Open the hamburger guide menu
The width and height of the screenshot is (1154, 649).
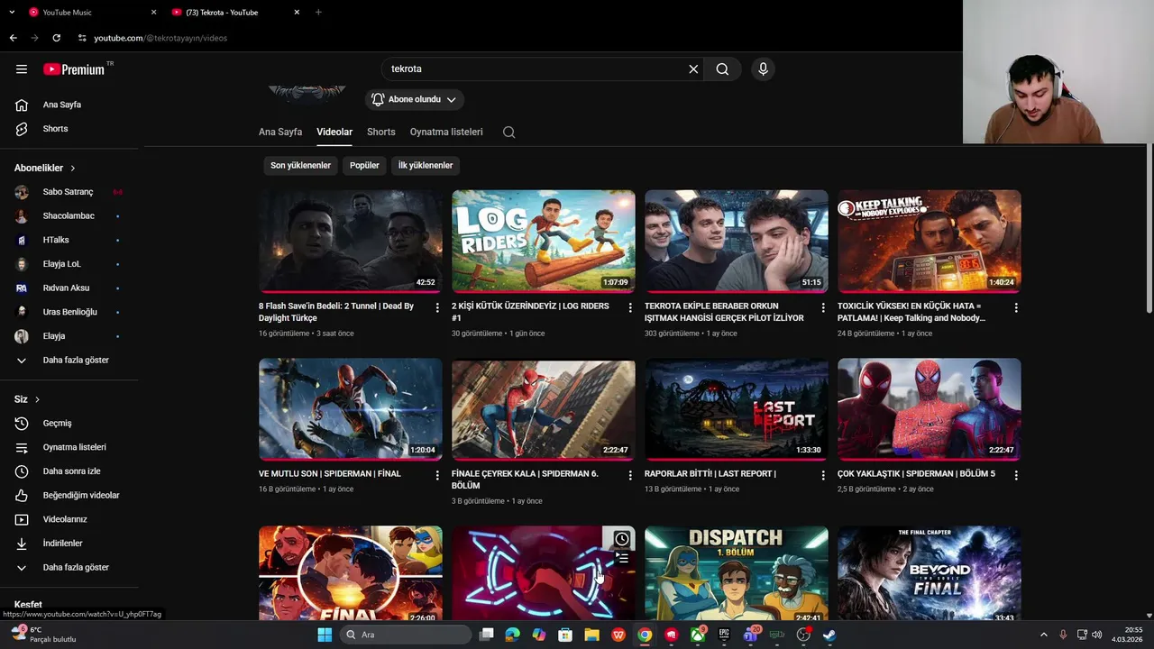click(x=22, y=69)
